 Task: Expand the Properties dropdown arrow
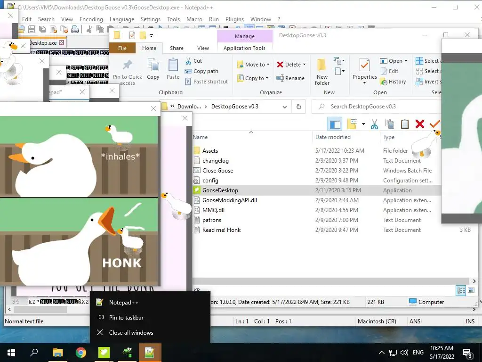[x=365, y=83]
